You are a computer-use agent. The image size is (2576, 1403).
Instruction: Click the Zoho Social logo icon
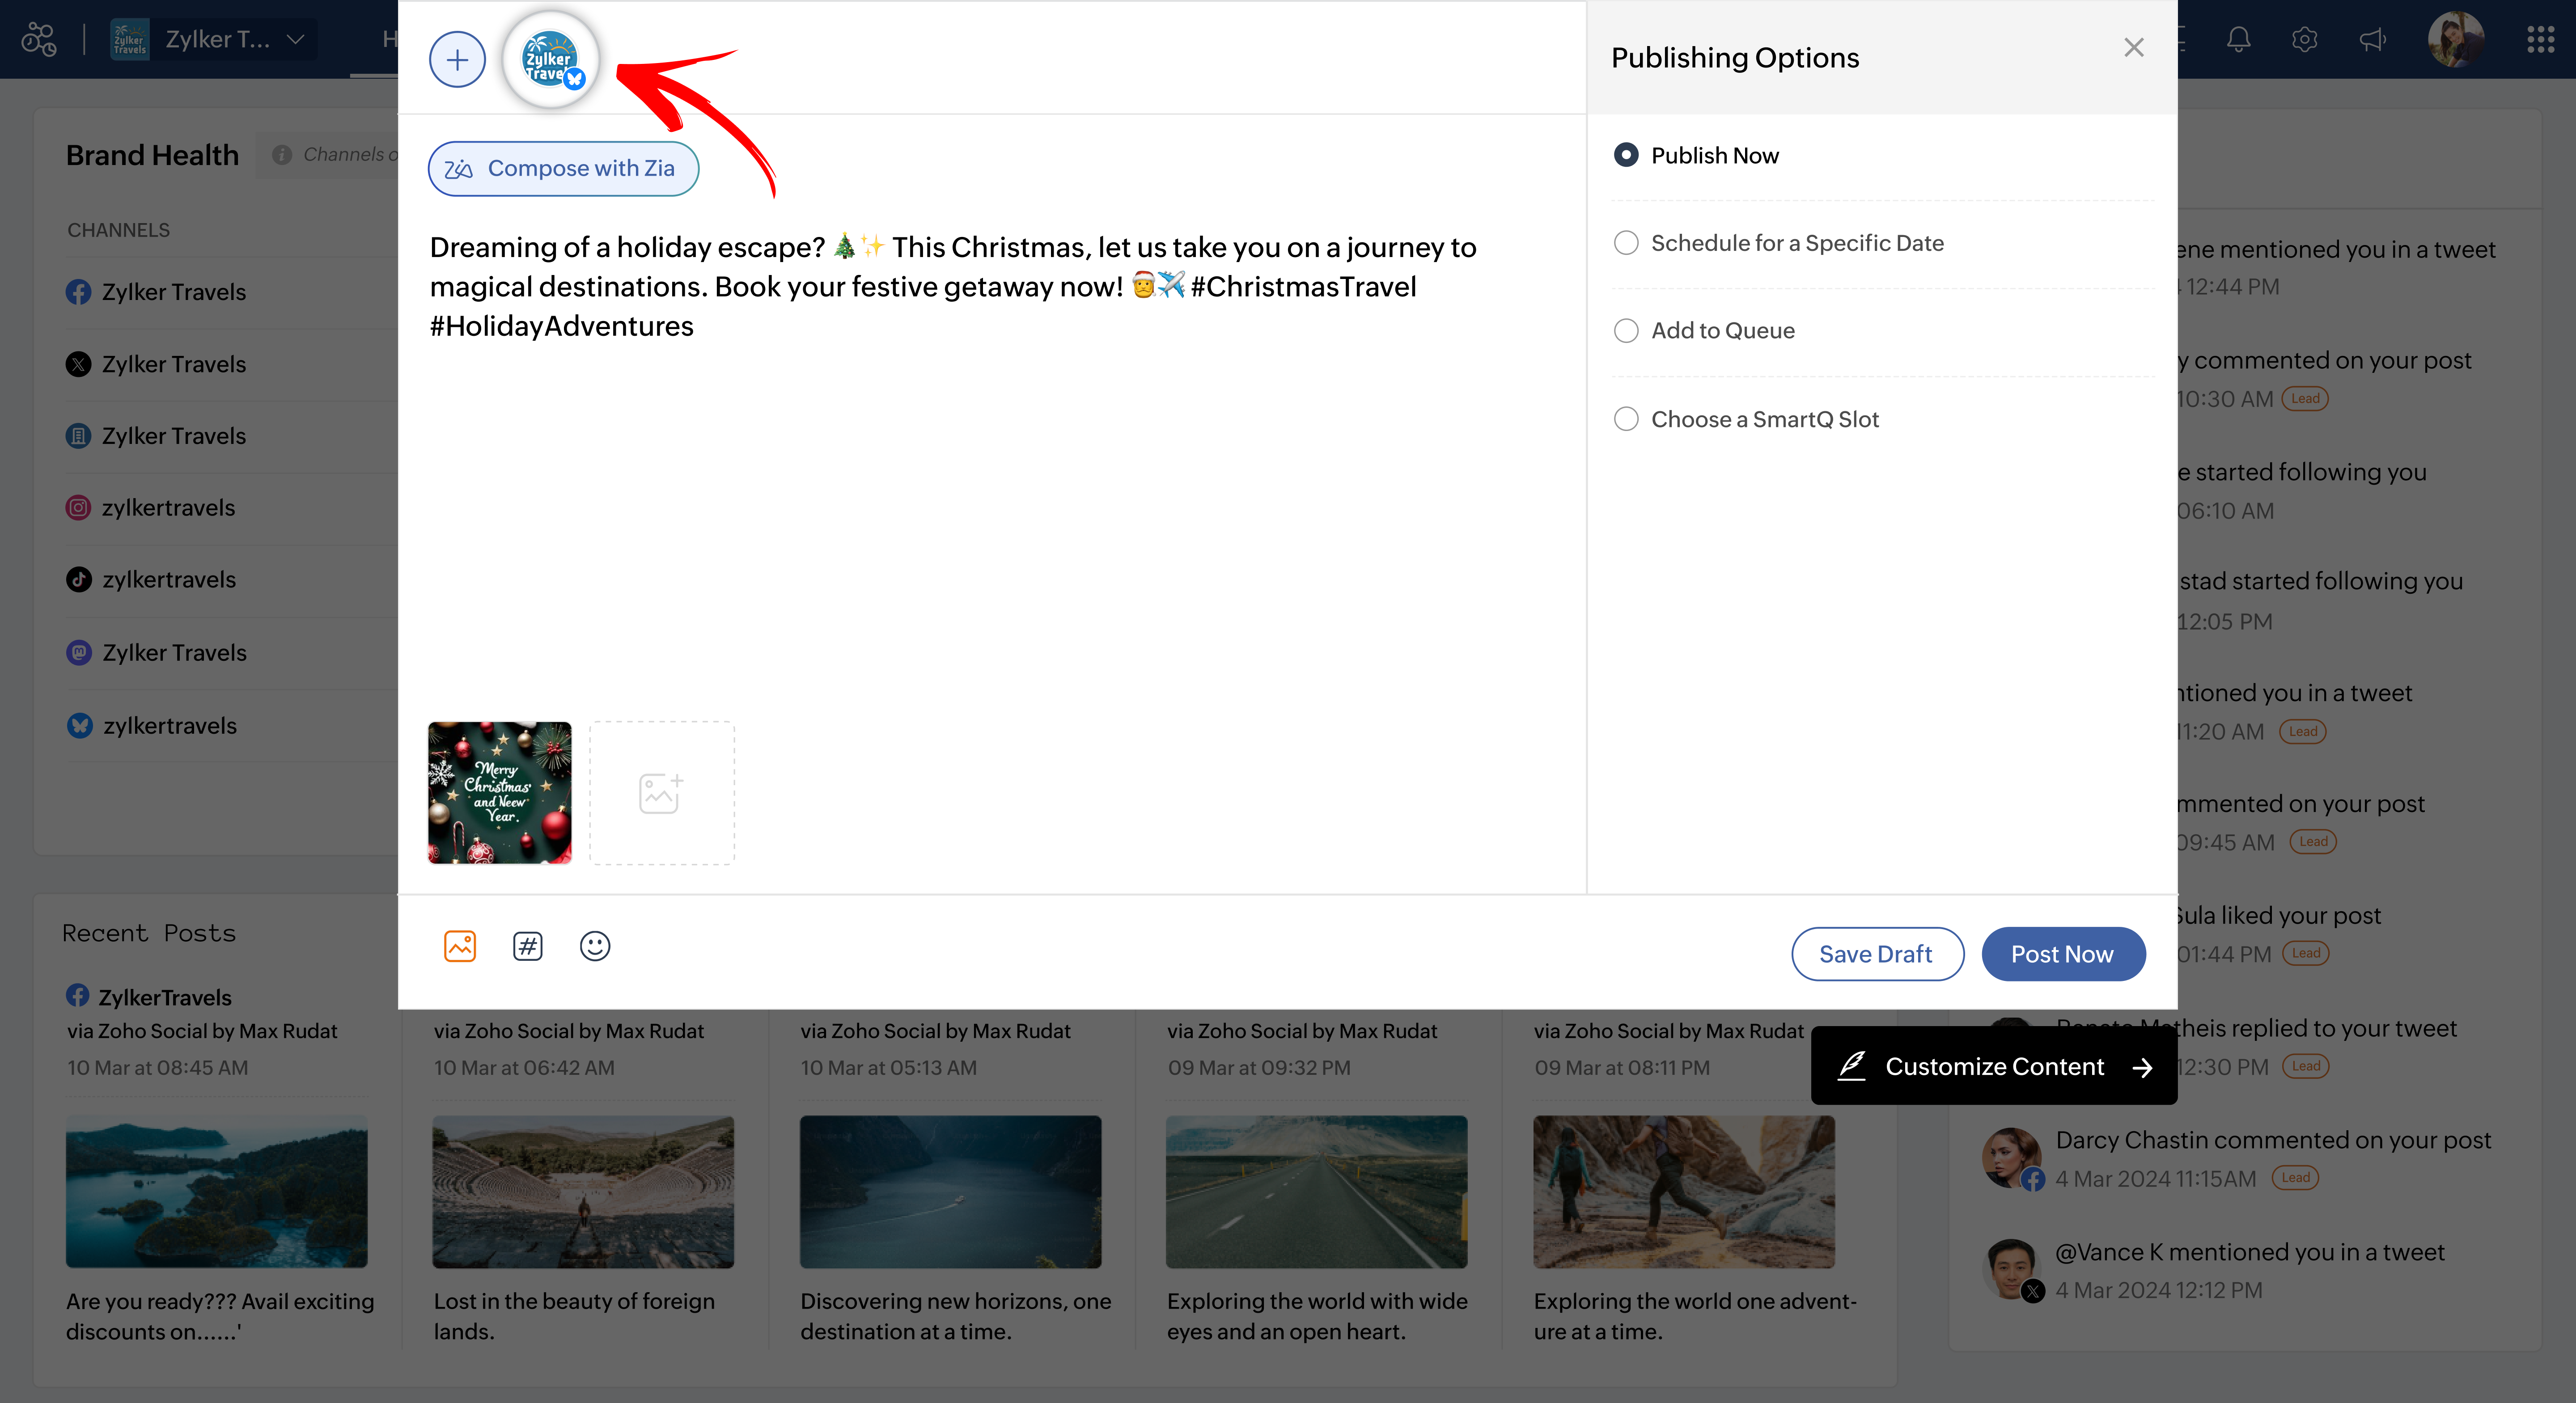(39, 39)
